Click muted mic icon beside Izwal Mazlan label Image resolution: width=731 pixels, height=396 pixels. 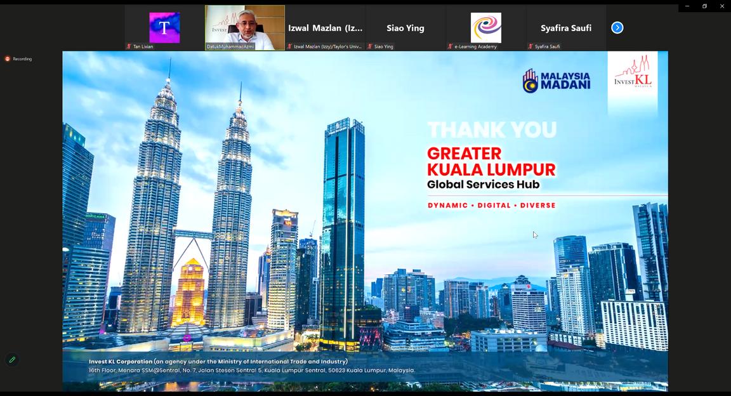click(x=289, y=46)
